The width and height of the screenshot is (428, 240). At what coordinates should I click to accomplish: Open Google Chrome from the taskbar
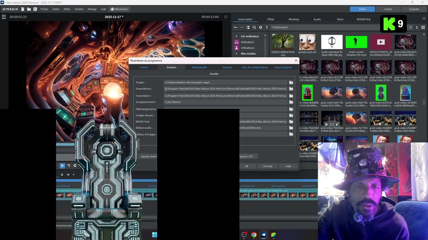[254, 235]
